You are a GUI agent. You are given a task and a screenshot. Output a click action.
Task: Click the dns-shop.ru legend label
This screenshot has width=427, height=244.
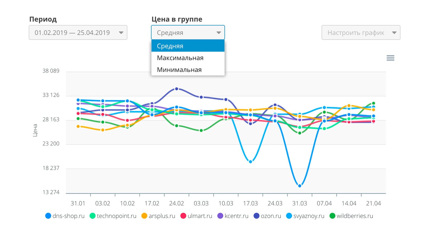click(69, 216)
